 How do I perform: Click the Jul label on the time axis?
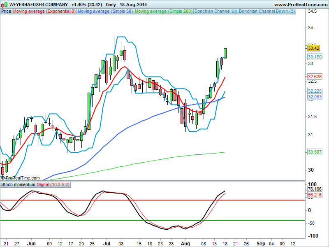[107, 244]
